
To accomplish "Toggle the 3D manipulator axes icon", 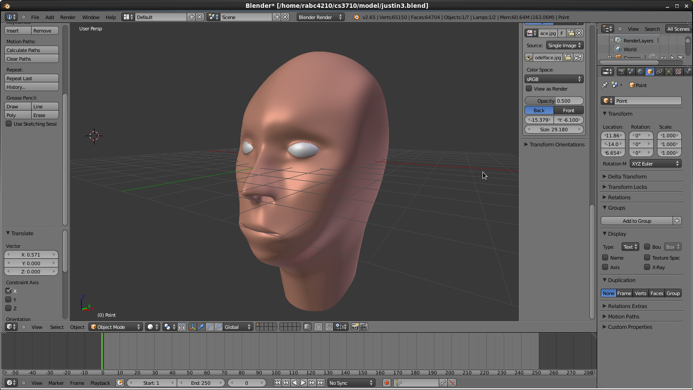I will click(192, 327).
